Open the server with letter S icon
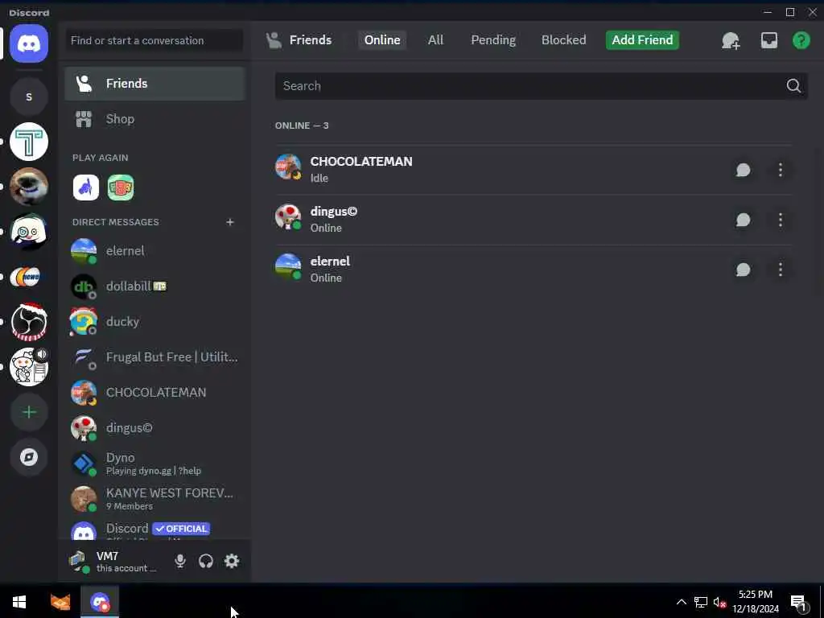 pos(29,97)
